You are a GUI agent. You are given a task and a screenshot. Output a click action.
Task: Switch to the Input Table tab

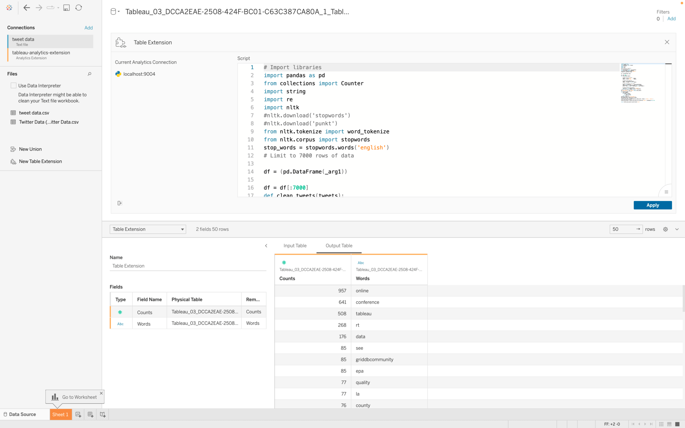tap(295, 246)
